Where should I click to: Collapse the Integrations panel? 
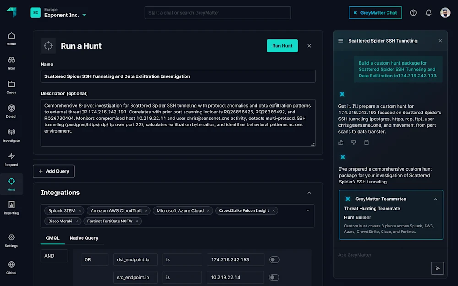click(309, 193)
